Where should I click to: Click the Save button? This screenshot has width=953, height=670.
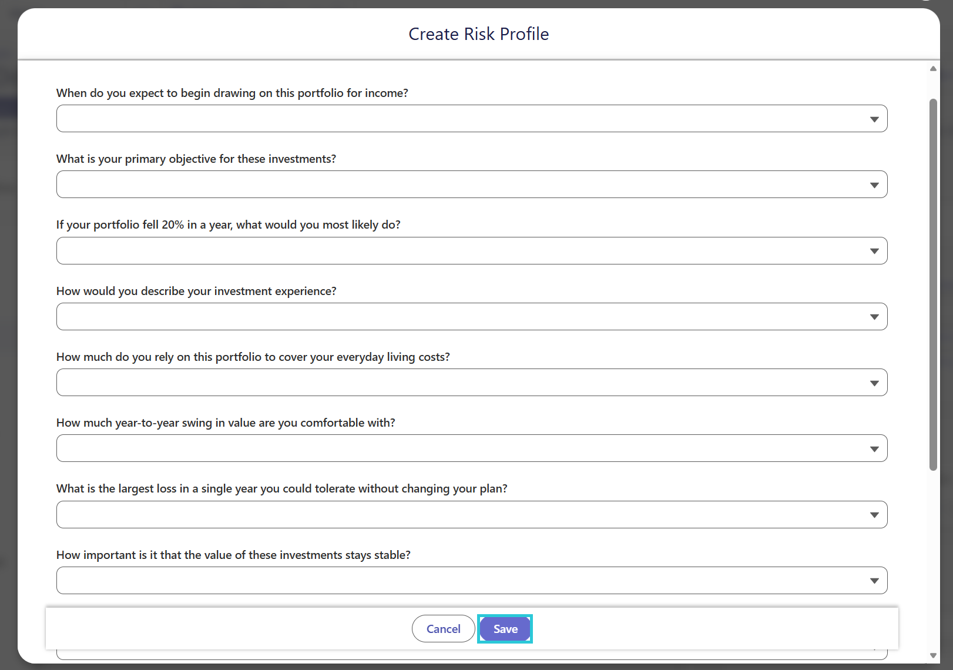pyautogui.click(x=505, y=629)
